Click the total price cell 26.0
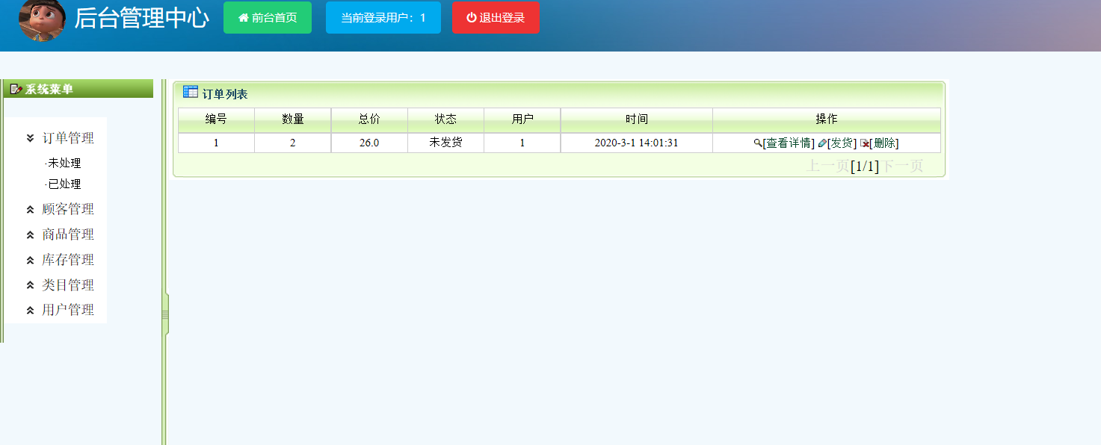 click(369, 143)
